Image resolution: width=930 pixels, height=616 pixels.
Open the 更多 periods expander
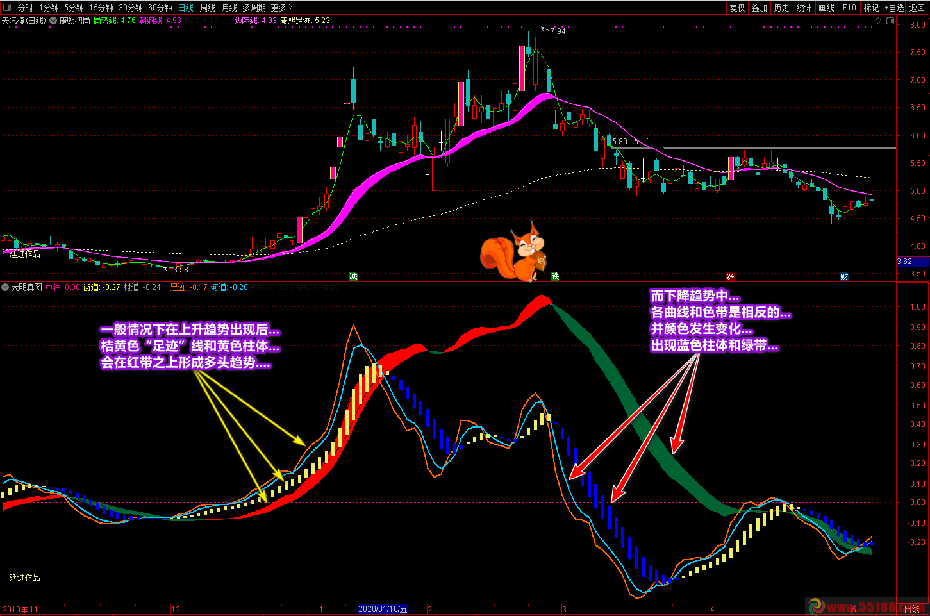[281, 8]
